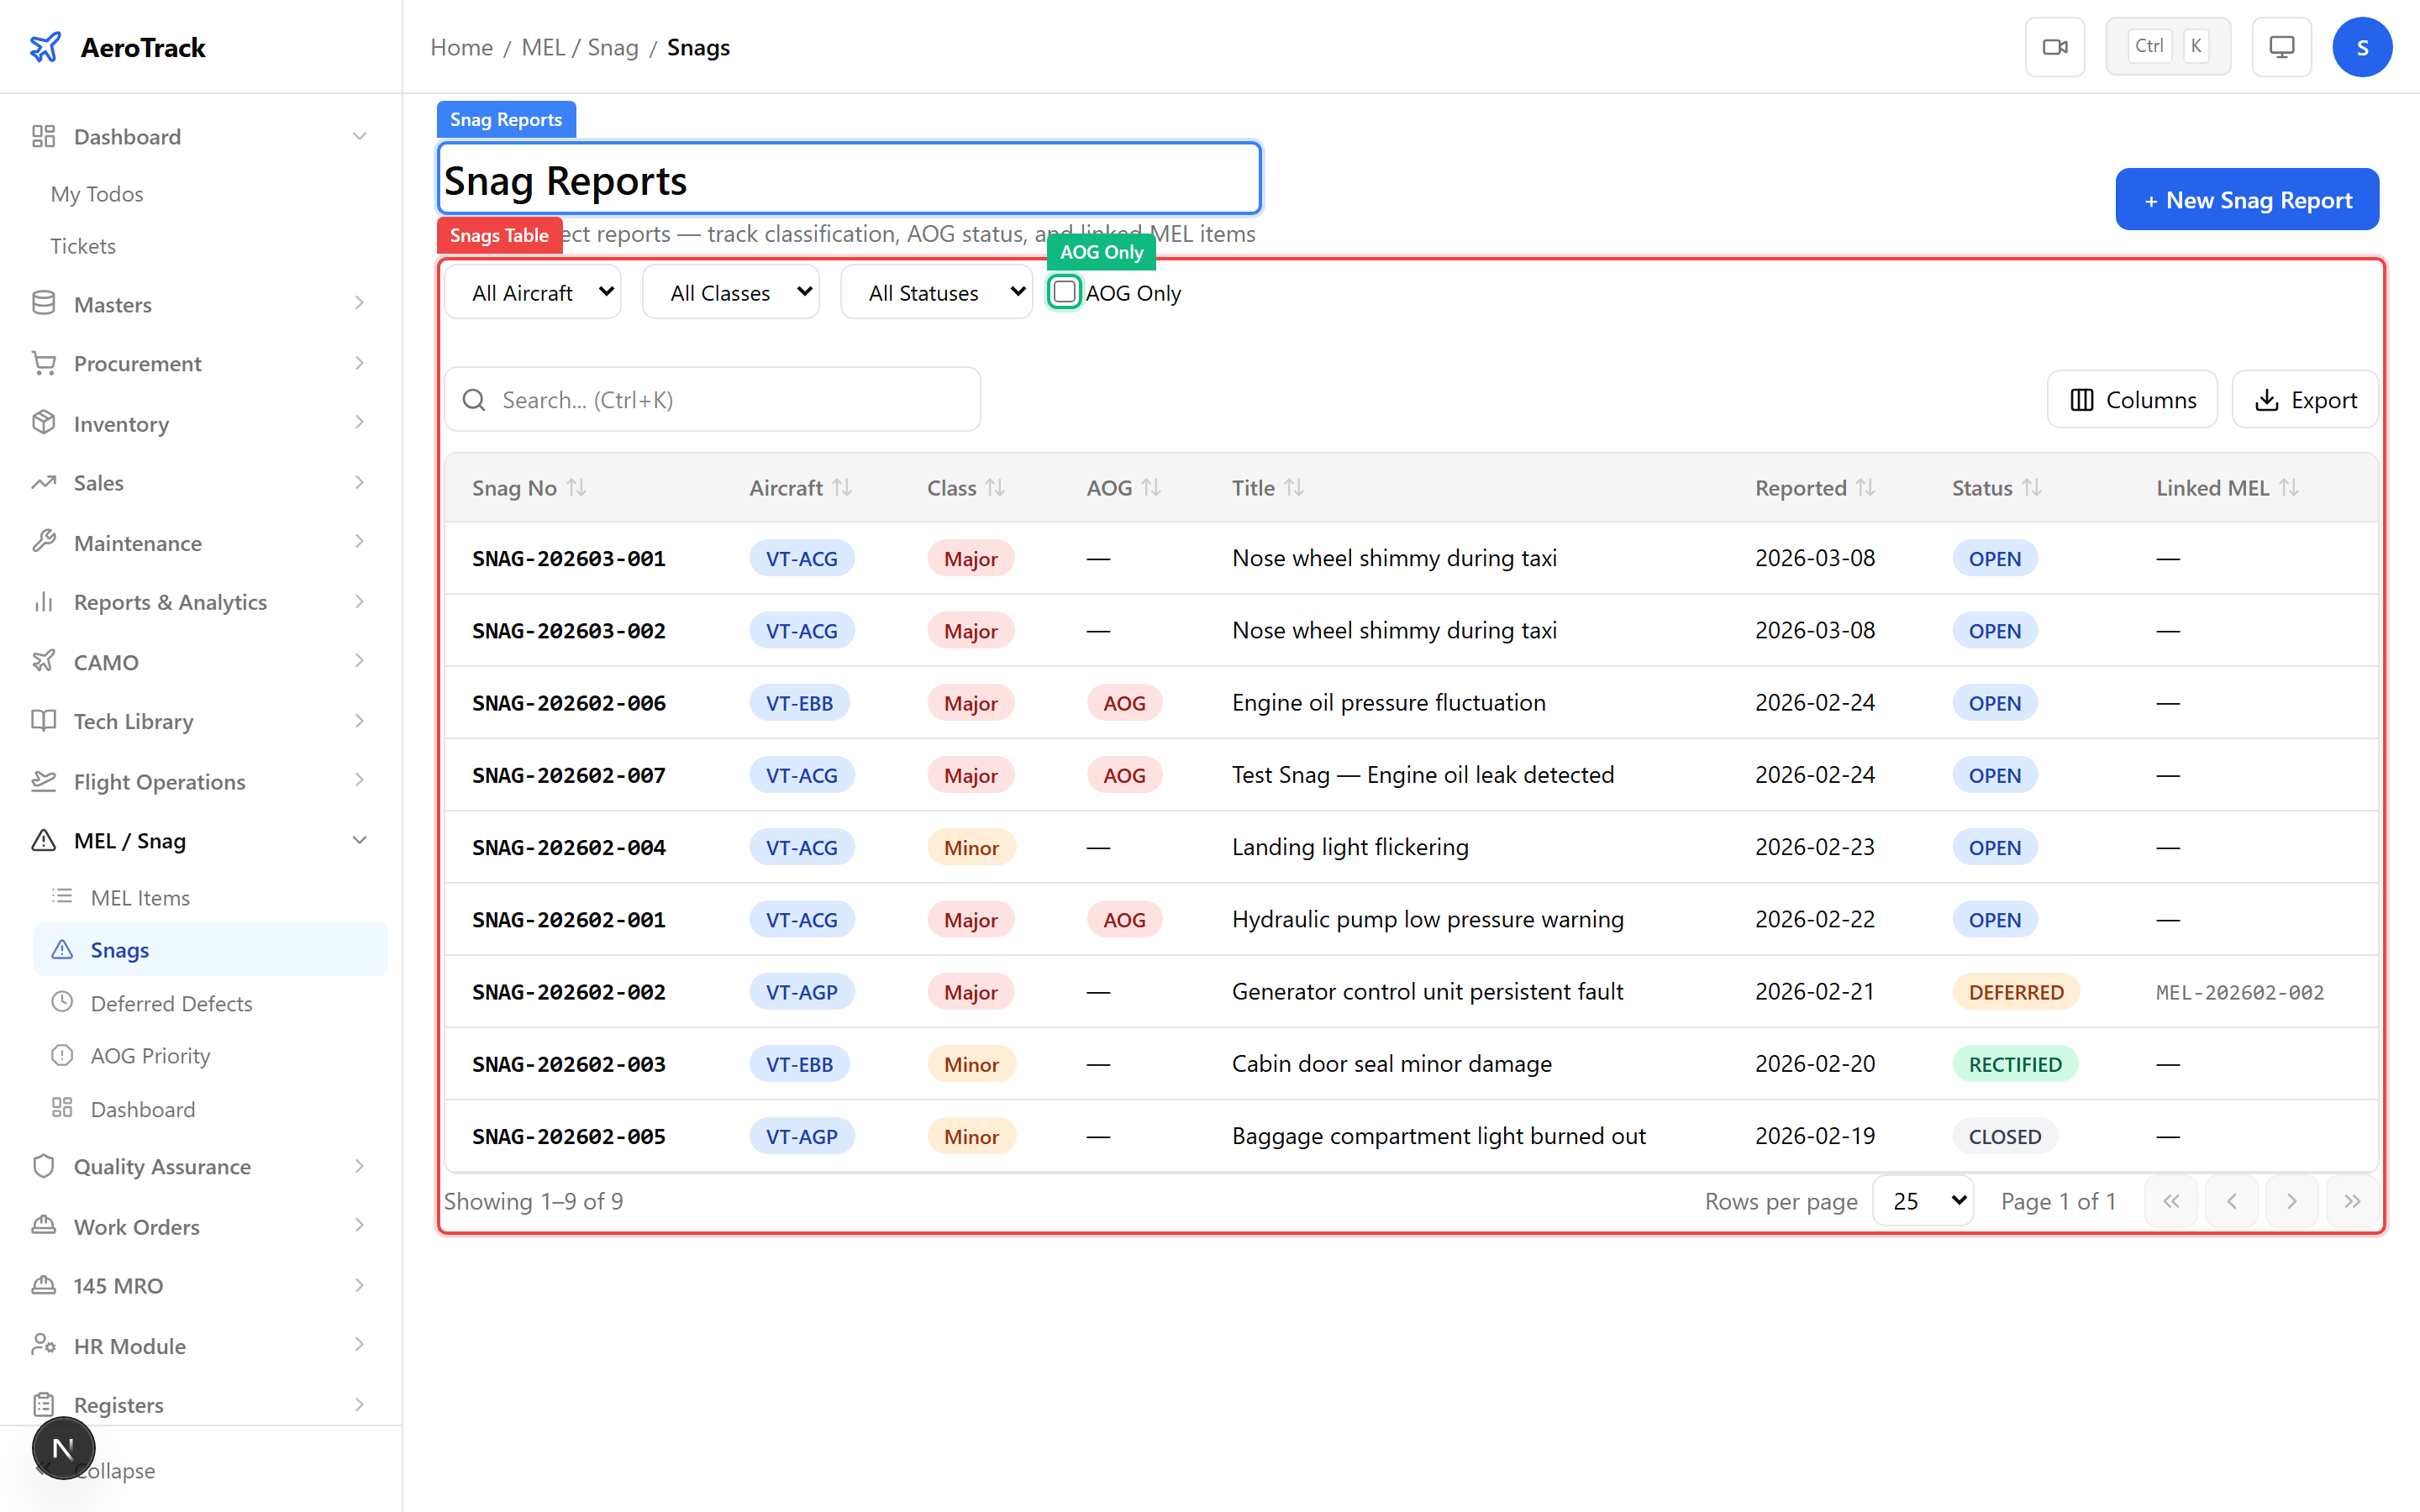
Task: Click the monitor display icon in header
Action: [2281, 46]
